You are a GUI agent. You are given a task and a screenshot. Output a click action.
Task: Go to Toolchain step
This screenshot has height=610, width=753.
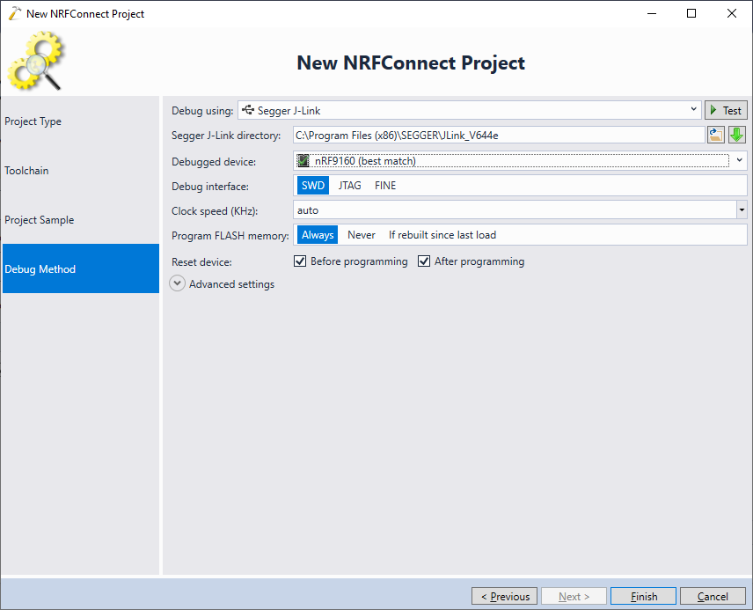(81, 171)
